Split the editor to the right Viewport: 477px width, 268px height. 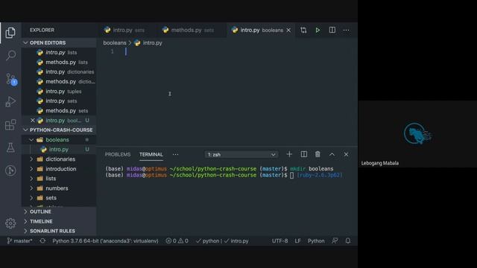pyautogui.click(x=332, y=30)
